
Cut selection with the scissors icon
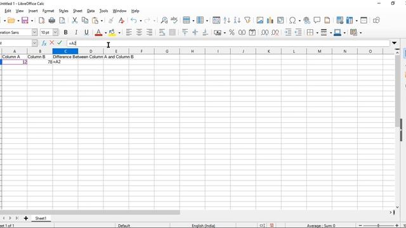click(x=75, y=20)
